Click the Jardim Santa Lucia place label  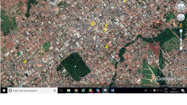51,12
